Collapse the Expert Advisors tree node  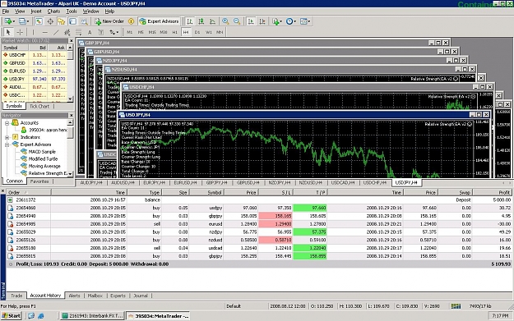click(7, 144)
